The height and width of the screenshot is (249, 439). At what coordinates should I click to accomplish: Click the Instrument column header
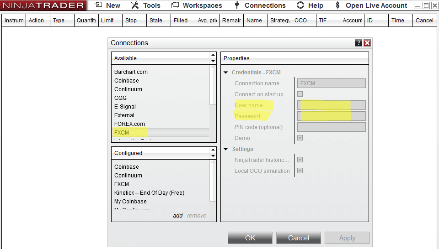(14, 21)
